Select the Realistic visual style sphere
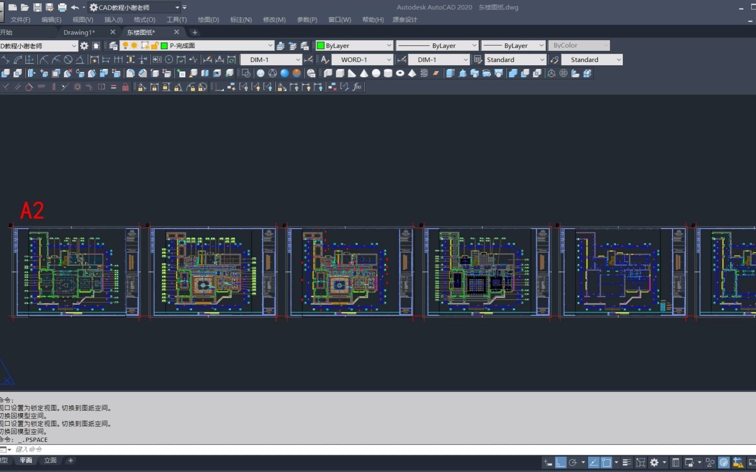Viewport: 756px width, 472px height. click(x=284, y=73)
